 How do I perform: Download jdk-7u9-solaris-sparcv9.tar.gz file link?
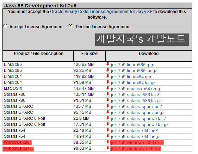(140, 124)
